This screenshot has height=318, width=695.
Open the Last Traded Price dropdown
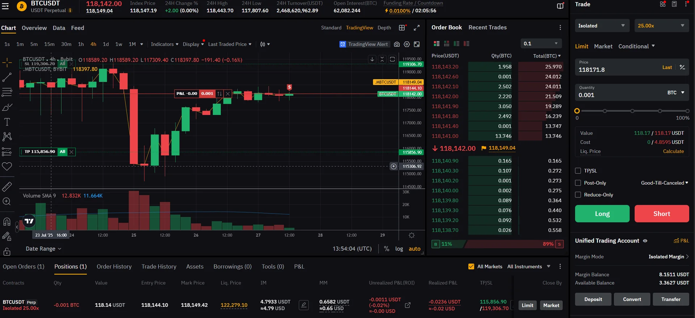(x=230, y=44)
